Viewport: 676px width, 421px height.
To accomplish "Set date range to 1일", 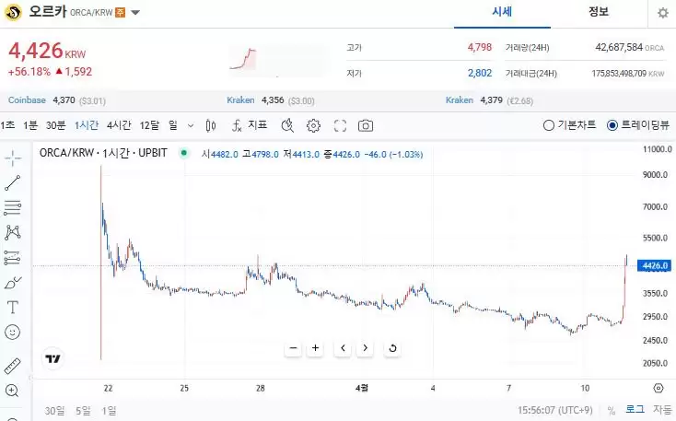I will 109,410.
